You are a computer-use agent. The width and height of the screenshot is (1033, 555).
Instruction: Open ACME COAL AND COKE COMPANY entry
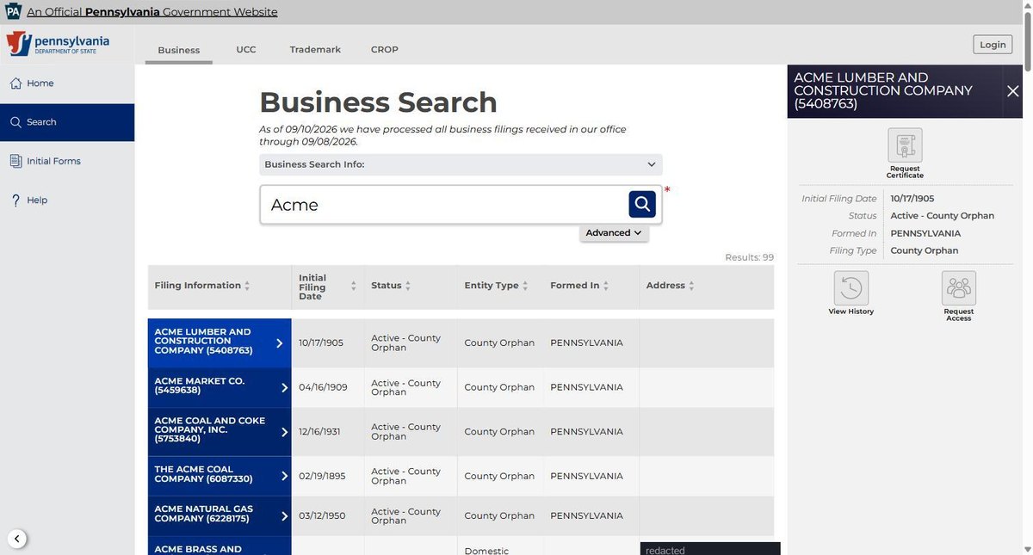220,431
